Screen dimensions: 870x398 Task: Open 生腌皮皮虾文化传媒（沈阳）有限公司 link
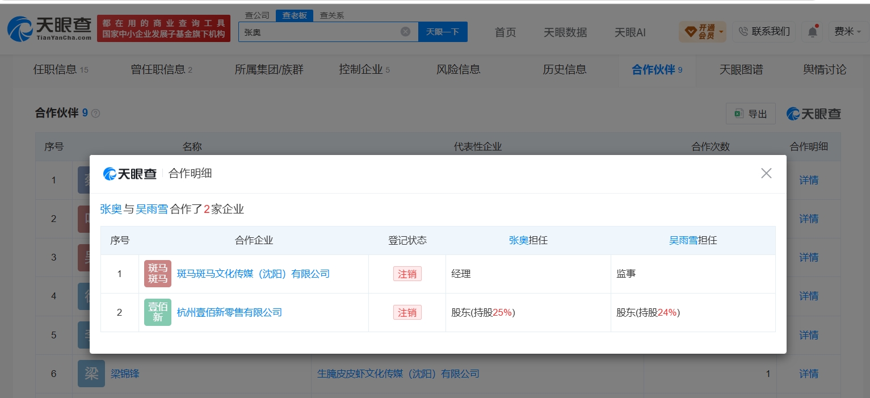398,374
